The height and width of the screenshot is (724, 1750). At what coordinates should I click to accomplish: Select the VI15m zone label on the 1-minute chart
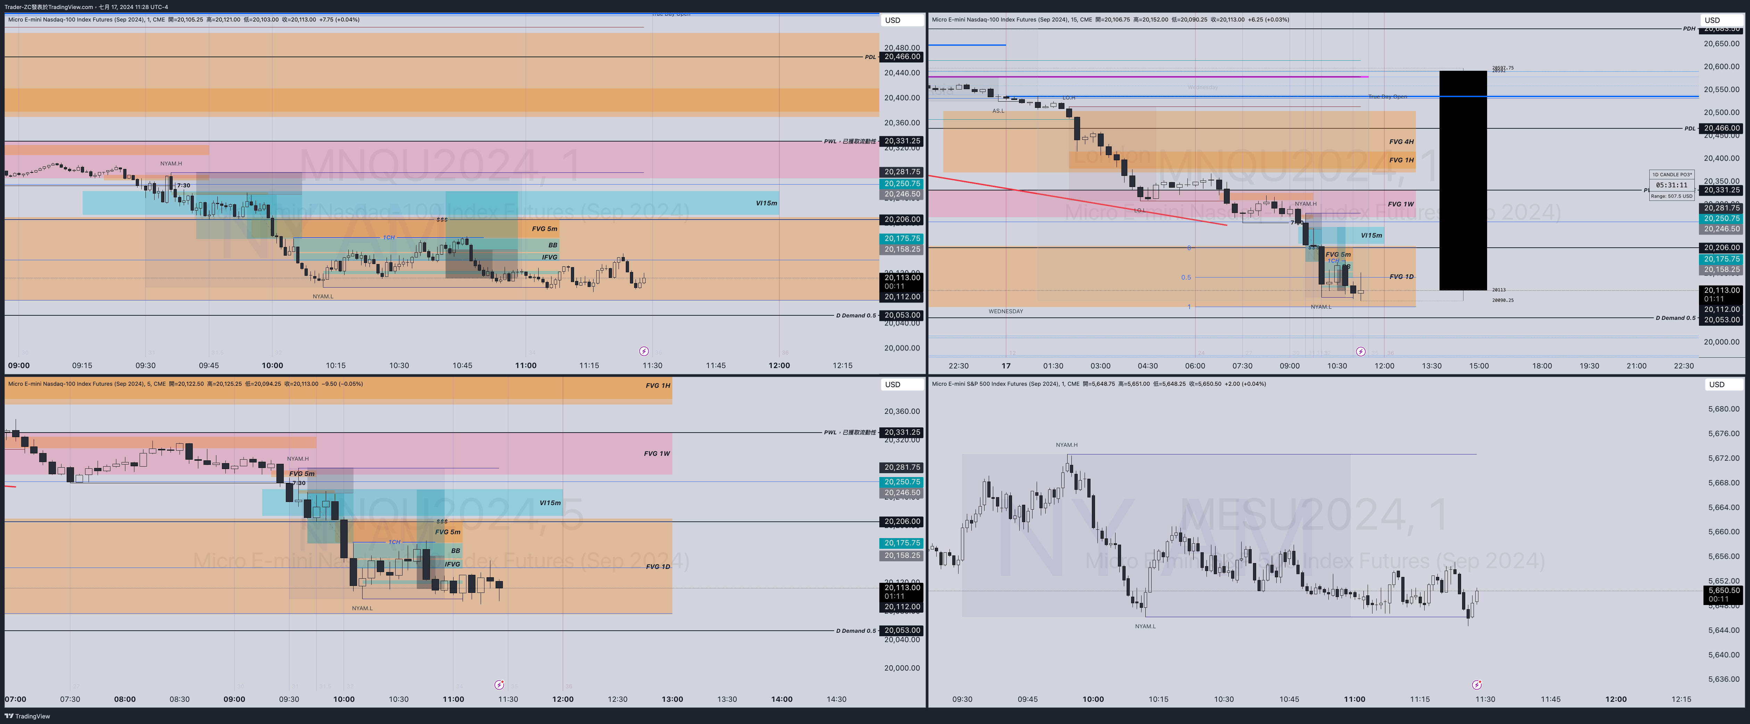(x=766, y=203)
